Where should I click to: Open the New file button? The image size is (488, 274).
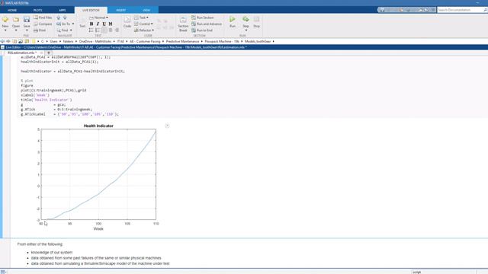click(x=5, y=22)
